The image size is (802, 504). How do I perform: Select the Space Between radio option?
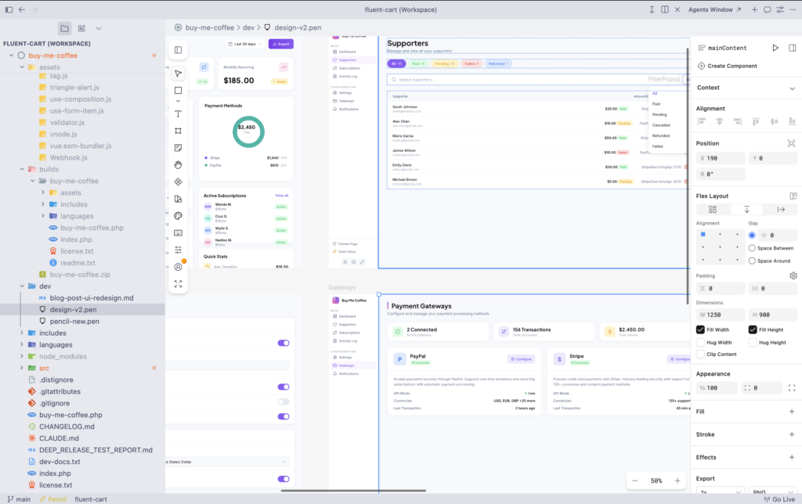click(753, 248)
